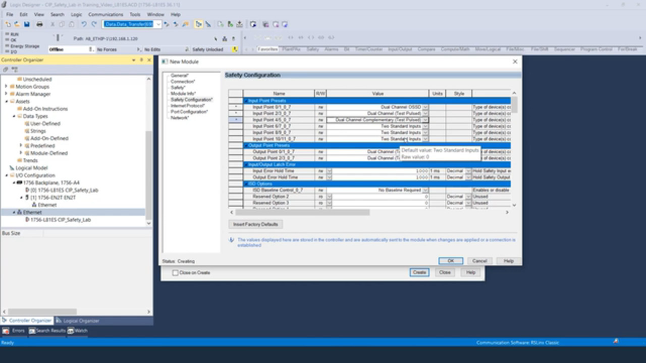Select the Save icon in the toolbar
Image resolution: width=646 pixels, height=363 pixels.
[x=26, y=24]
